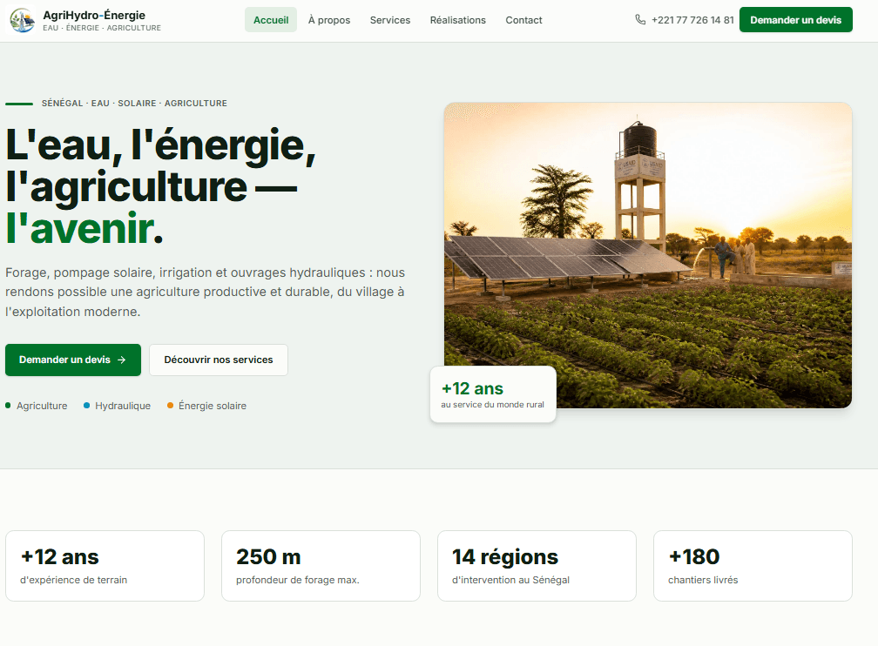The height and width of the screenshot is (646, 878).
Task: Click the text d'expérience de terrain
Action: coord(73,580)
